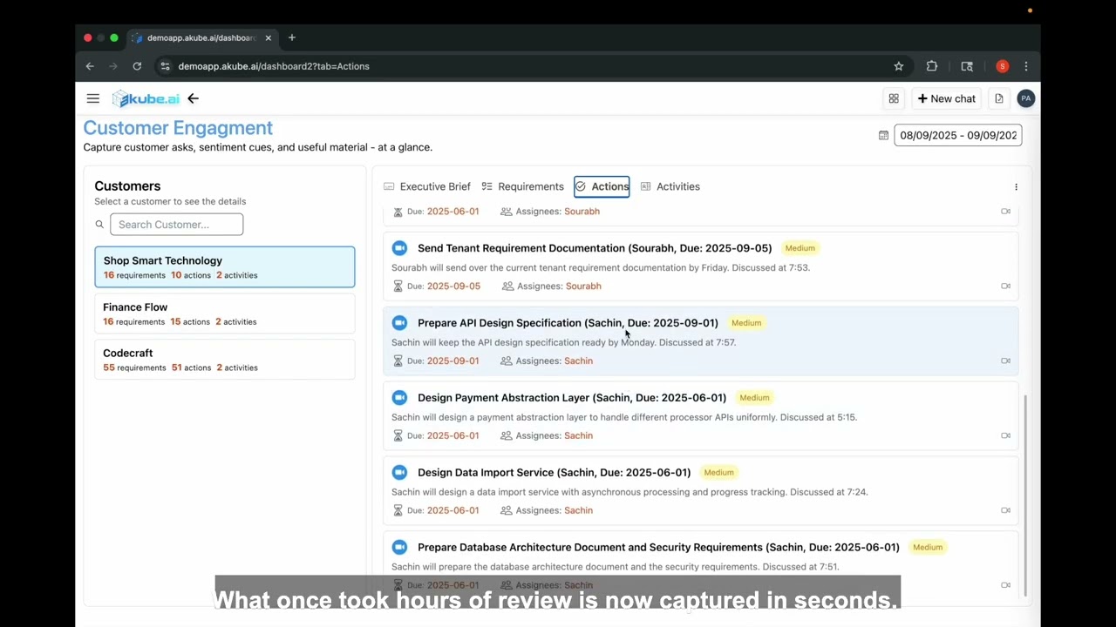
Task: Click video icon on Send Tenant Requirement row
Action: (x=1005, y=286)
